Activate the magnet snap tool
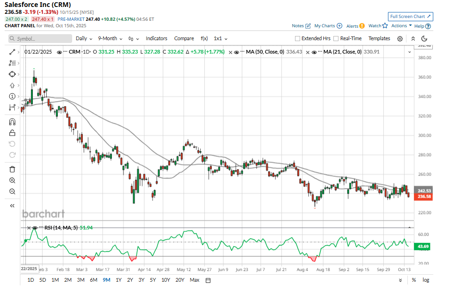The width and height of the screenshot is (449, 296). coord(12,122)
